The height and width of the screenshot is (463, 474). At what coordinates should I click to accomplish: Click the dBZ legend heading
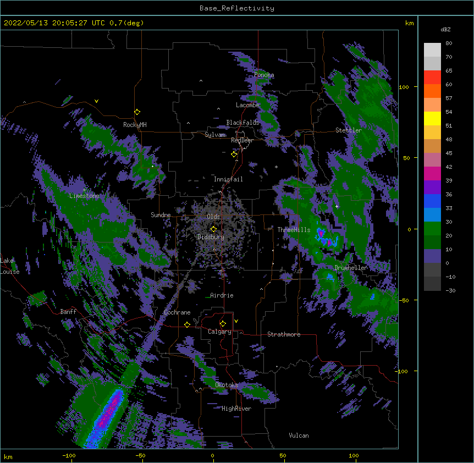point(445,30)
